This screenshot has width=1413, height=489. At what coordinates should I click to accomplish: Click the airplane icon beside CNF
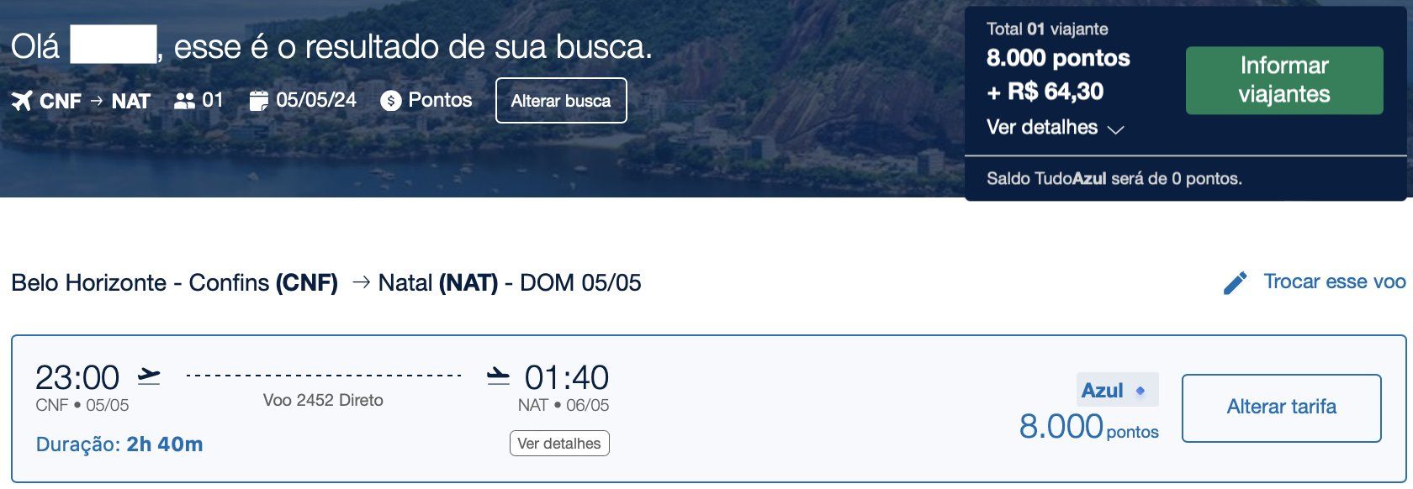[x=22, y=101]
